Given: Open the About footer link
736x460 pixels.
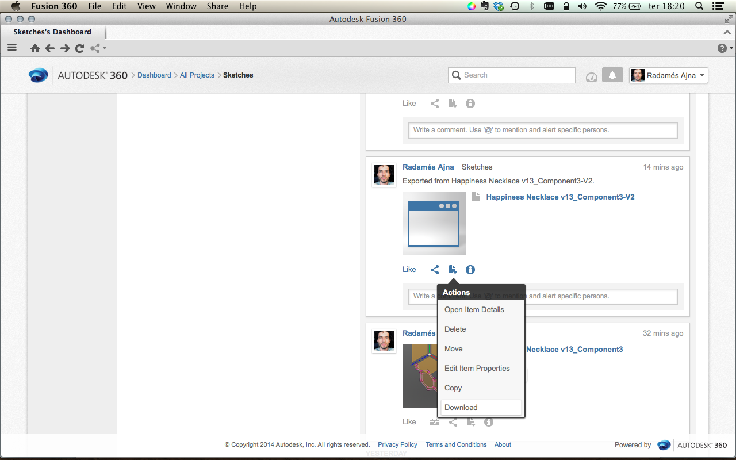Looking at the screenshot, I should pos(503,444).
